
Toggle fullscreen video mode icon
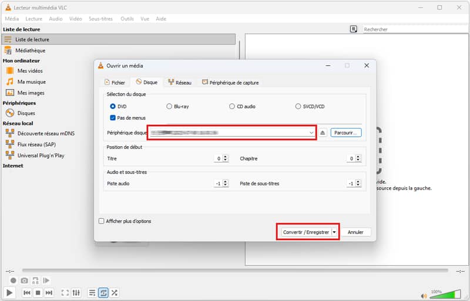pyautogui.click(x=65, y=293)
